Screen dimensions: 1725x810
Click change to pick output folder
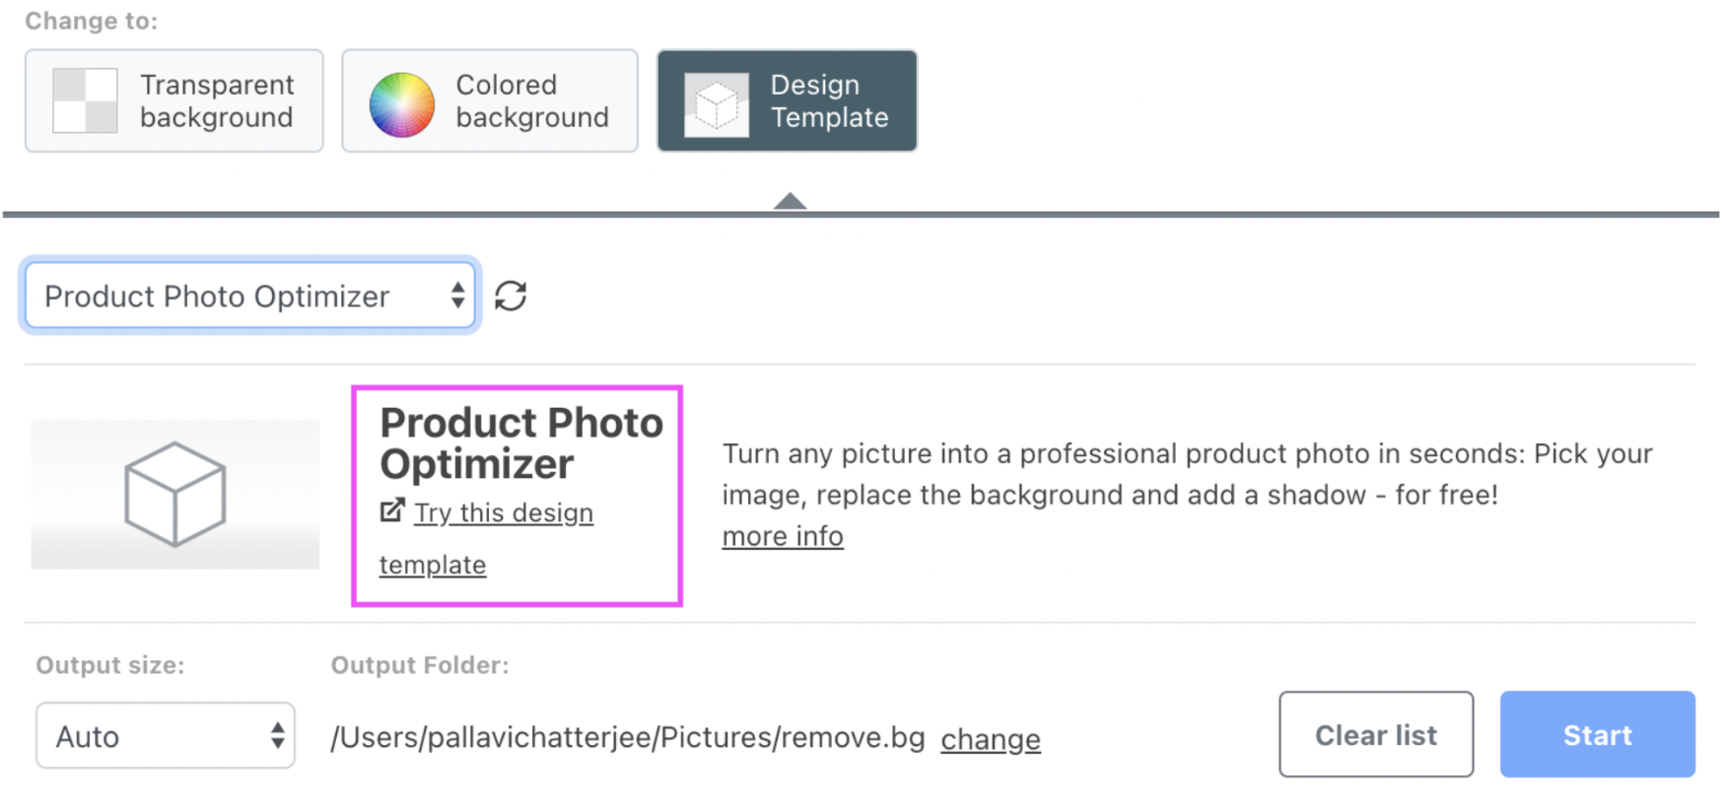point(991,739)
